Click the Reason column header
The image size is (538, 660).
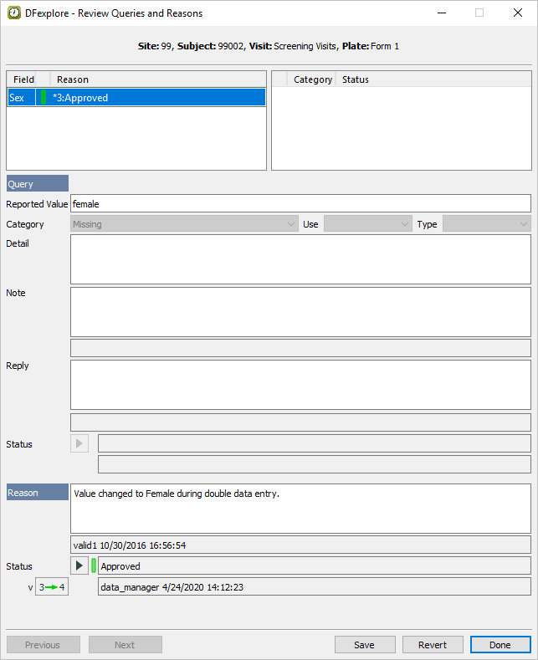(73, 79)
